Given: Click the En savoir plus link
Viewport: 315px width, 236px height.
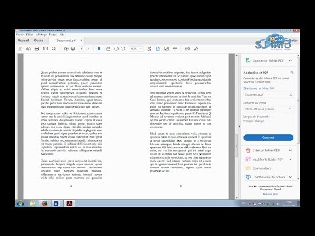Looking at the screenshot, I should pos(270,194).
